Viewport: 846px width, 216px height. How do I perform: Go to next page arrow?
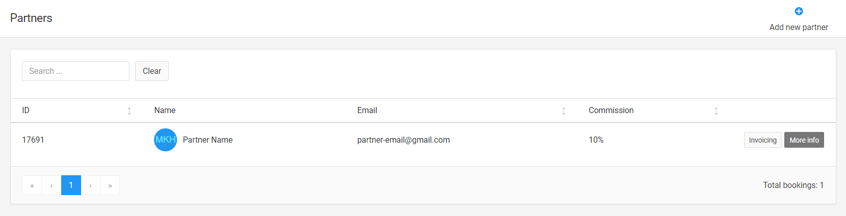tap(90, 185)
